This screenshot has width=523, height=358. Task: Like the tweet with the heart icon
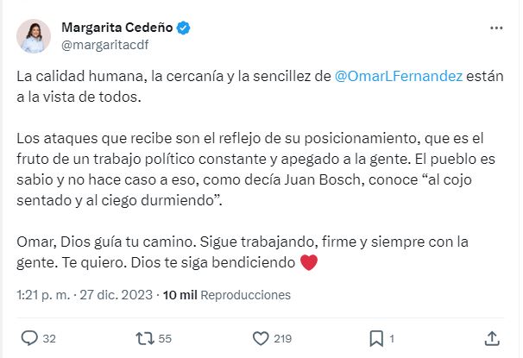pos(261,337)
